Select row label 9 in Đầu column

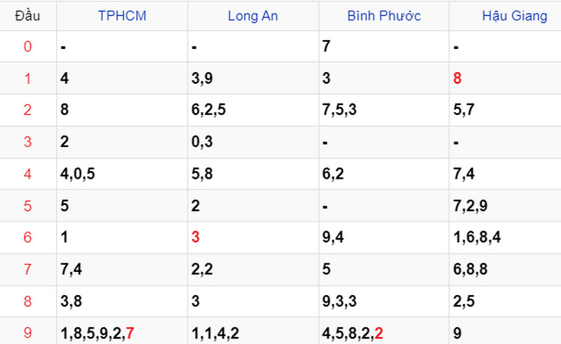click(x=27, y=333)
